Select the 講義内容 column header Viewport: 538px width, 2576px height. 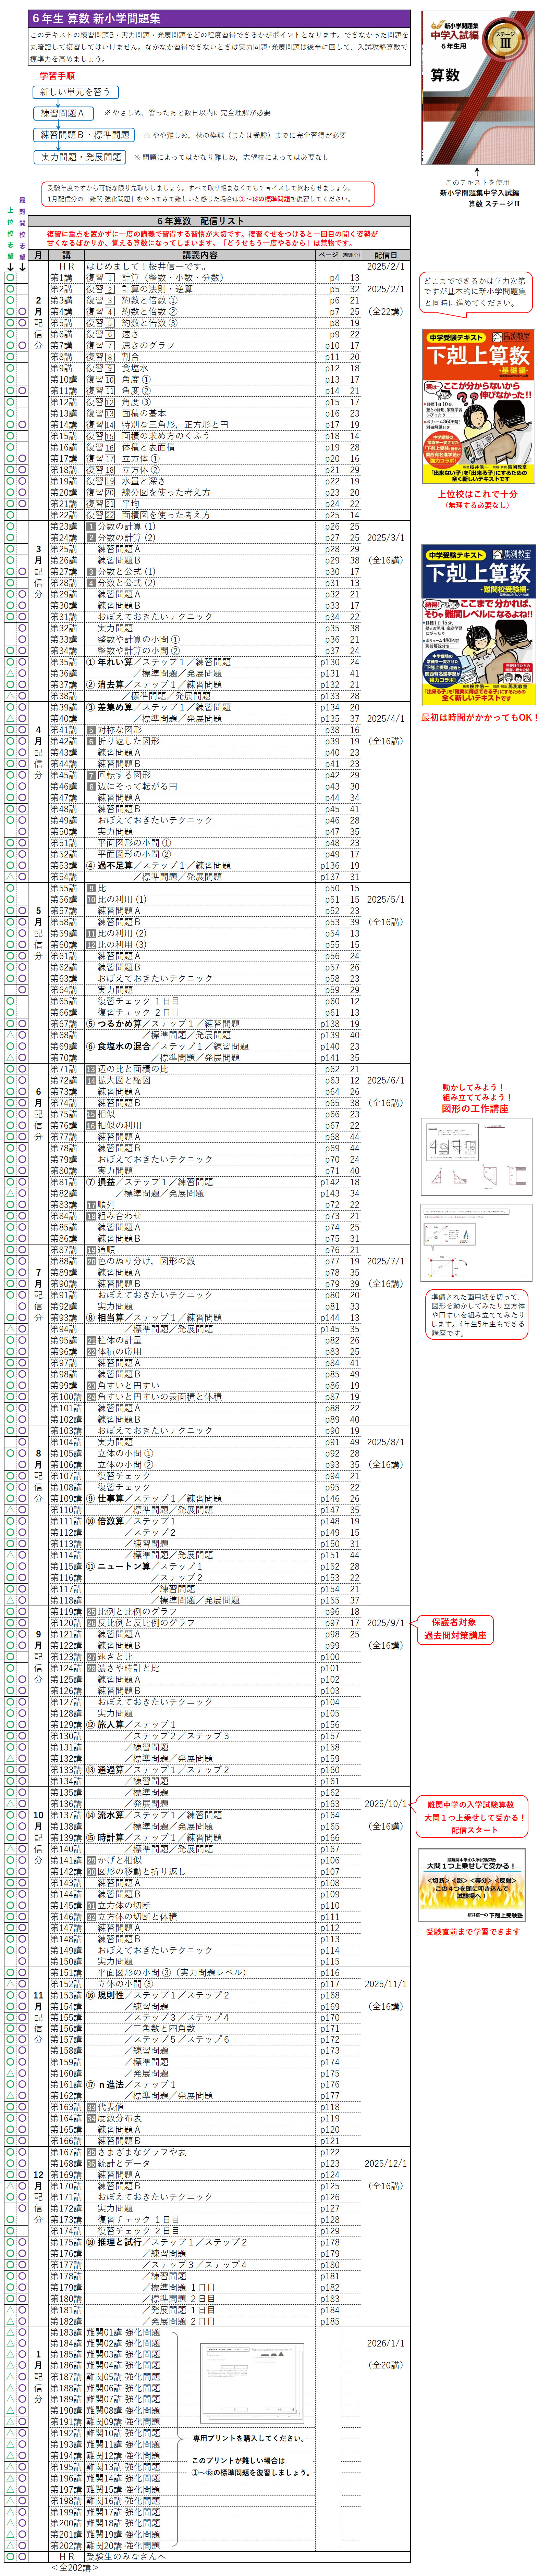tap(200, 255)
